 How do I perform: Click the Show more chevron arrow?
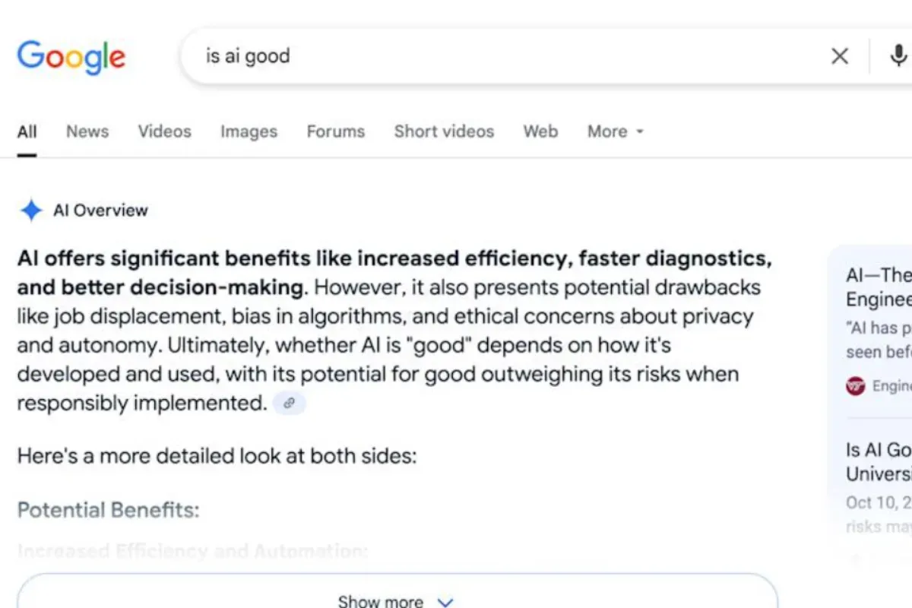pyautogui.click(x=445, y=602)
